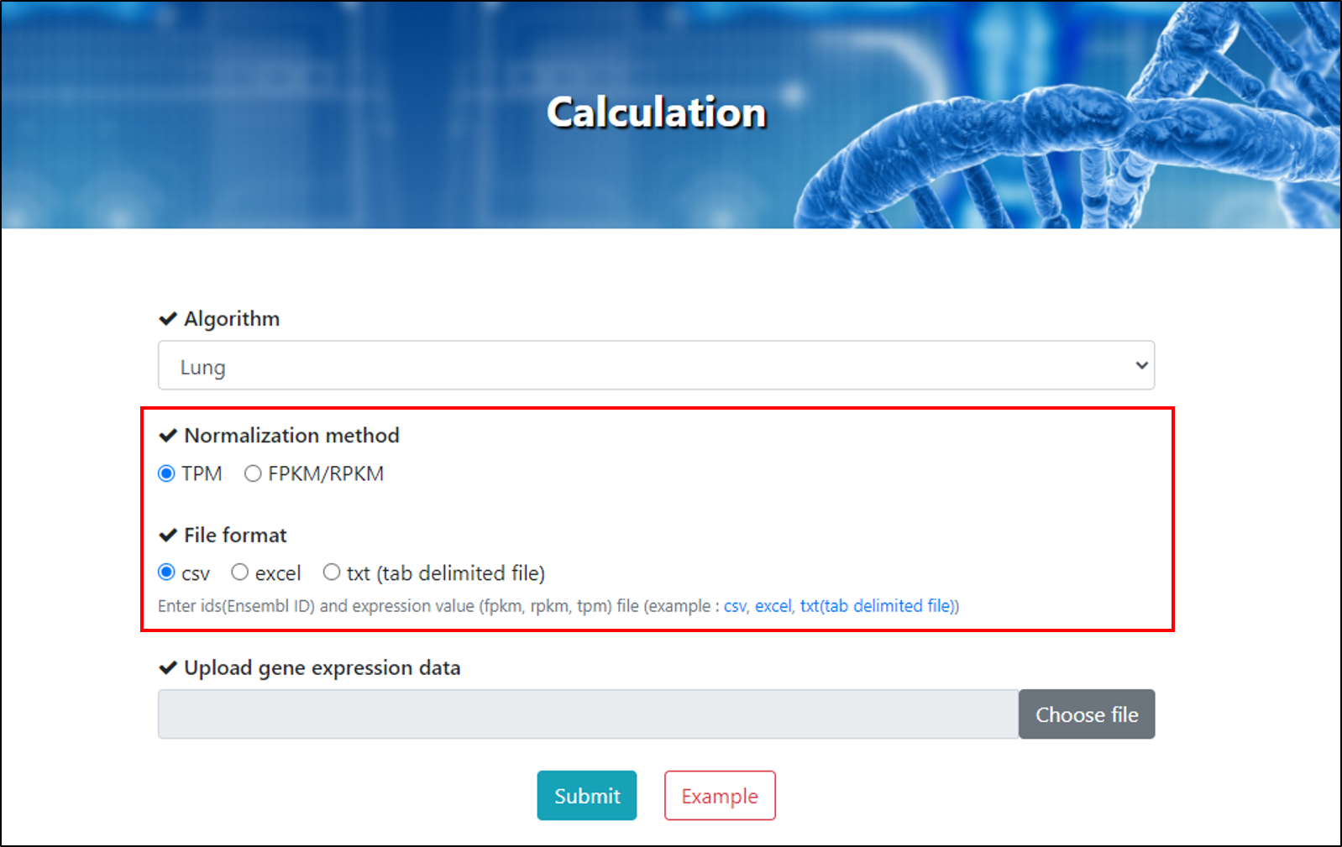Open the Algorithm dropdown showing Lung

tap(656, 365)
